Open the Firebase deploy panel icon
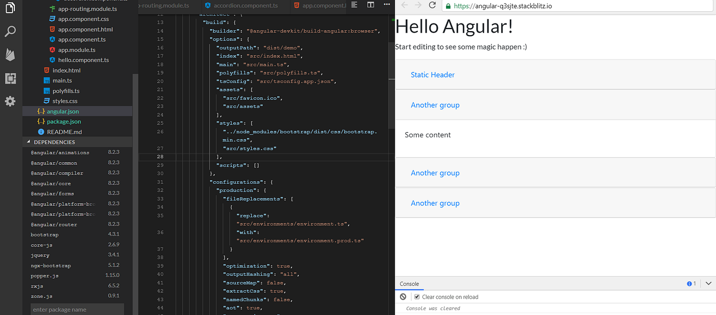 point(10,54)
